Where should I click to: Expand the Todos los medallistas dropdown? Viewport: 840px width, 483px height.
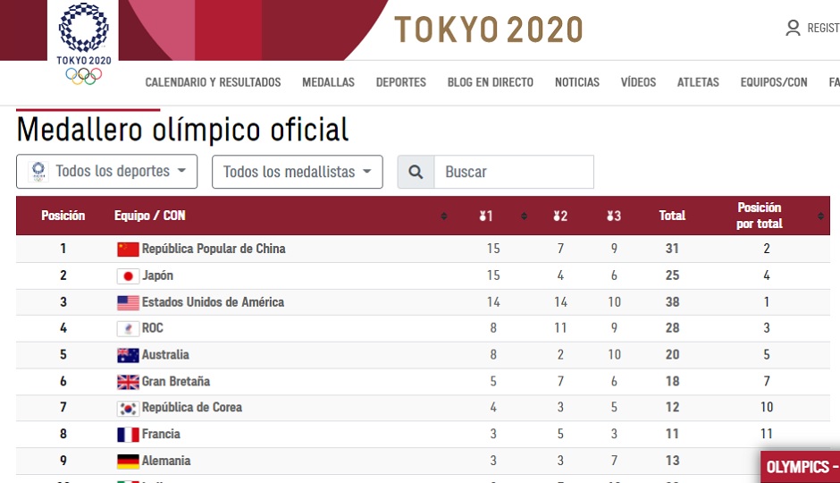(297, 172)
